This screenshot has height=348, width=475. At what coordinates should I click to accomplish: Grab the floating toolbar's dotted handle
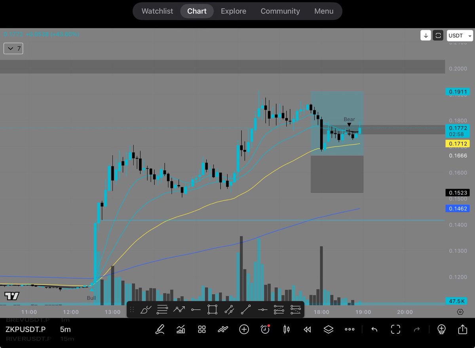click(x=132, y=309)
